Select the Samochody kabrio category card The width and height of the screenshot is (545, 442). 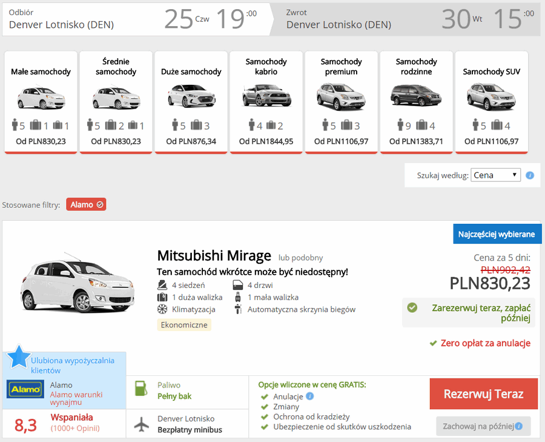pos(266,102)
